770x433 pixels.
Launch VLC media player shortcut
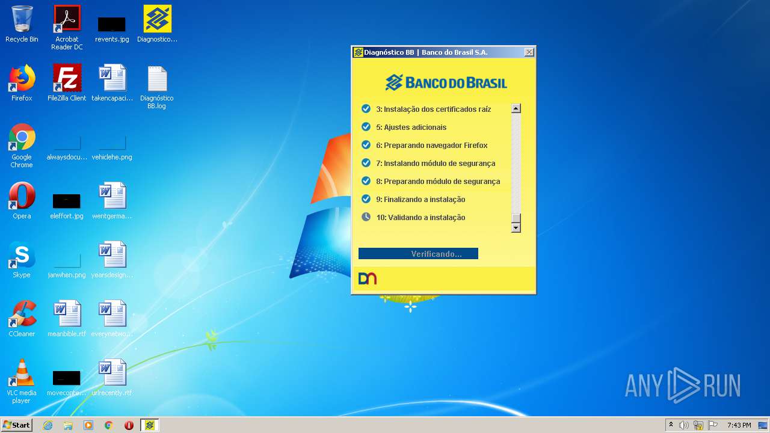22,382
